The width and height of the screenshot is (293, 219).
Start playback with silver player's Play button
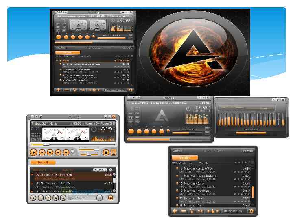tap(34, 153)
